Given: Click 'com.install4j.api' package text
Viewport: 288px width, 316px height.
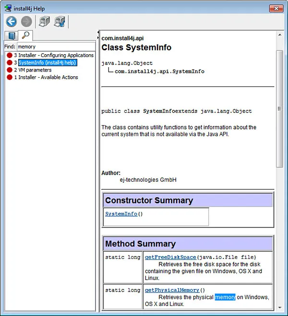Looking at the screenshot, I should click(x=122, y=38).
